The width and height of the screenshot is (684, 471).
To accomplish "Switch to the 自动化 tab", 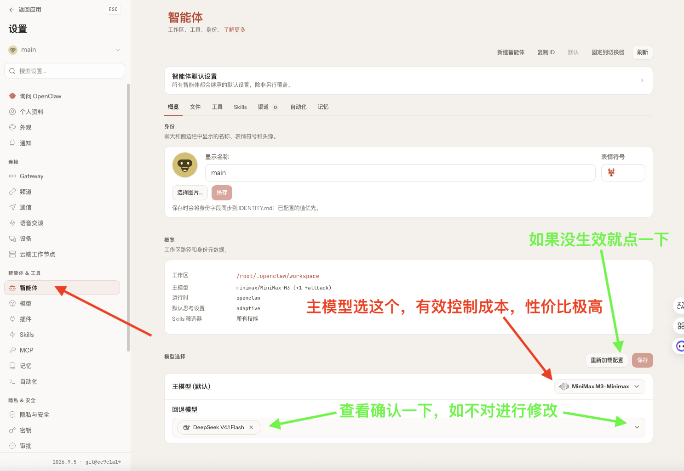I will 298,107.
